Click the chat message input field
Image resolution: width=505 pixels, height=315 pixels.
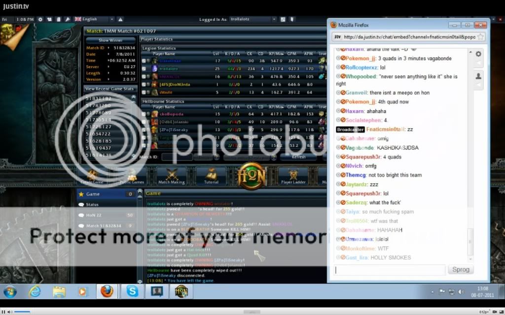(390, 270)
